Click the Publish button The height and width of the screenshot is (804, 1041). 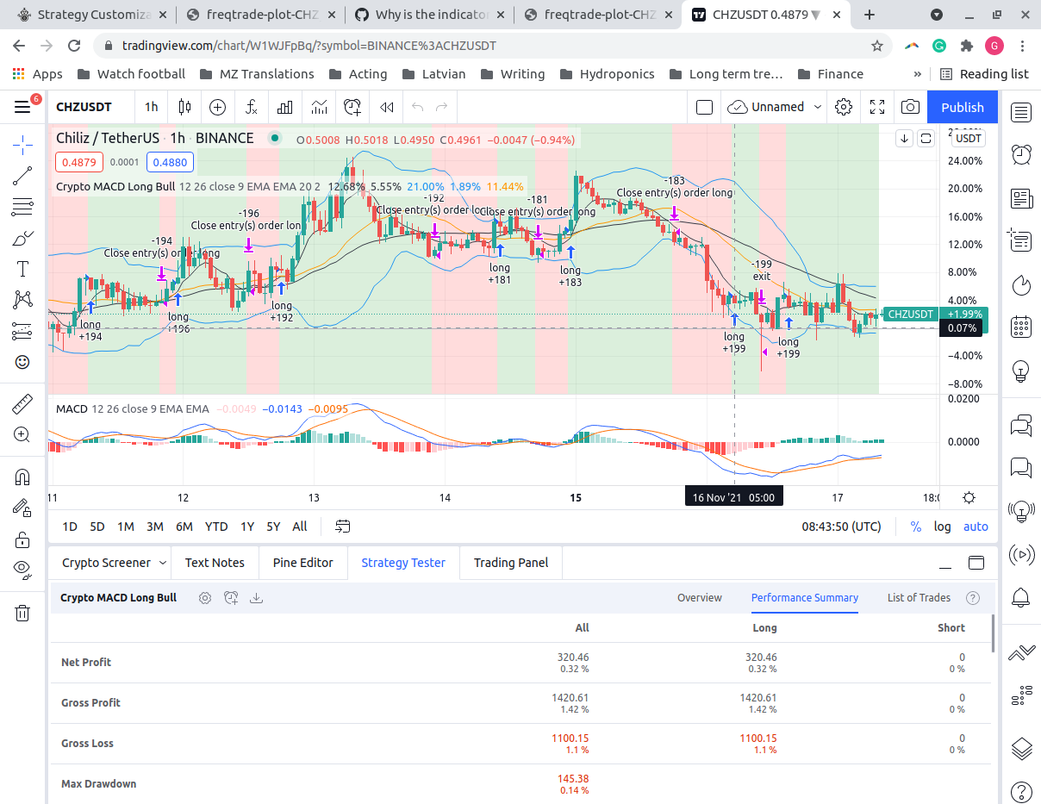(x=962, y=107)
